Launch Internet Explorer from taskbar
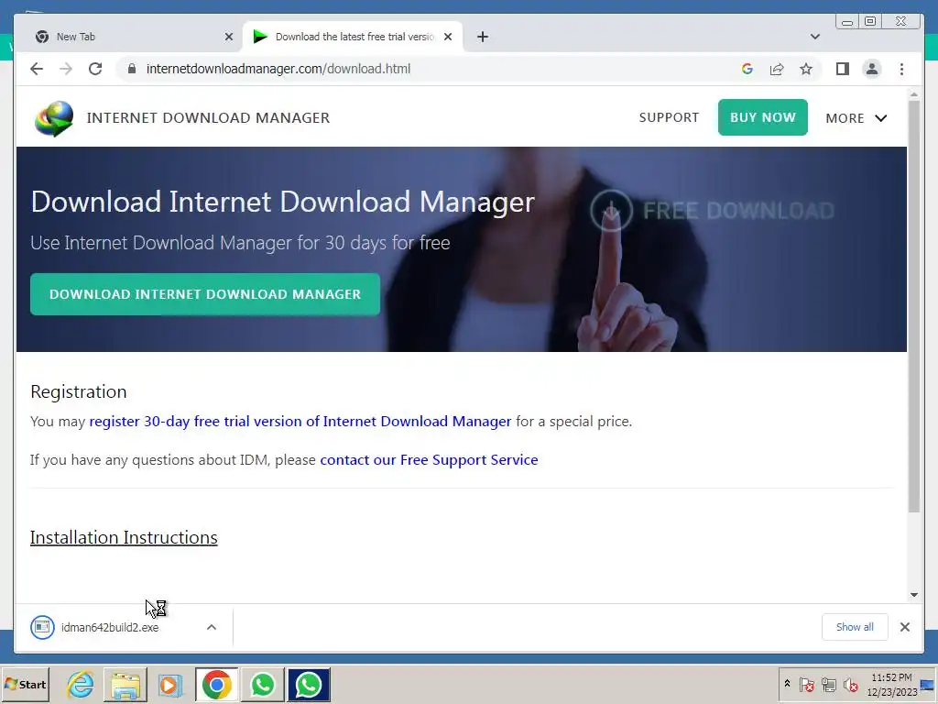 (x=81, y=684)
